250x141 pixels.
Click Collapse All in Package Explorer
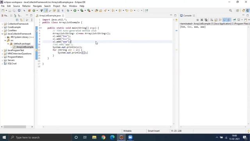(x=17, y=20)
